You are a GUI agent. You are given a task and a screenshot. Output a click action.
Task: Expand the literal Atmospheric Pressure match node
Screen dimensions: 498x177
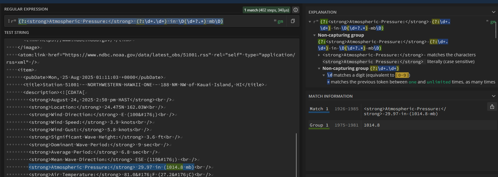319,55
